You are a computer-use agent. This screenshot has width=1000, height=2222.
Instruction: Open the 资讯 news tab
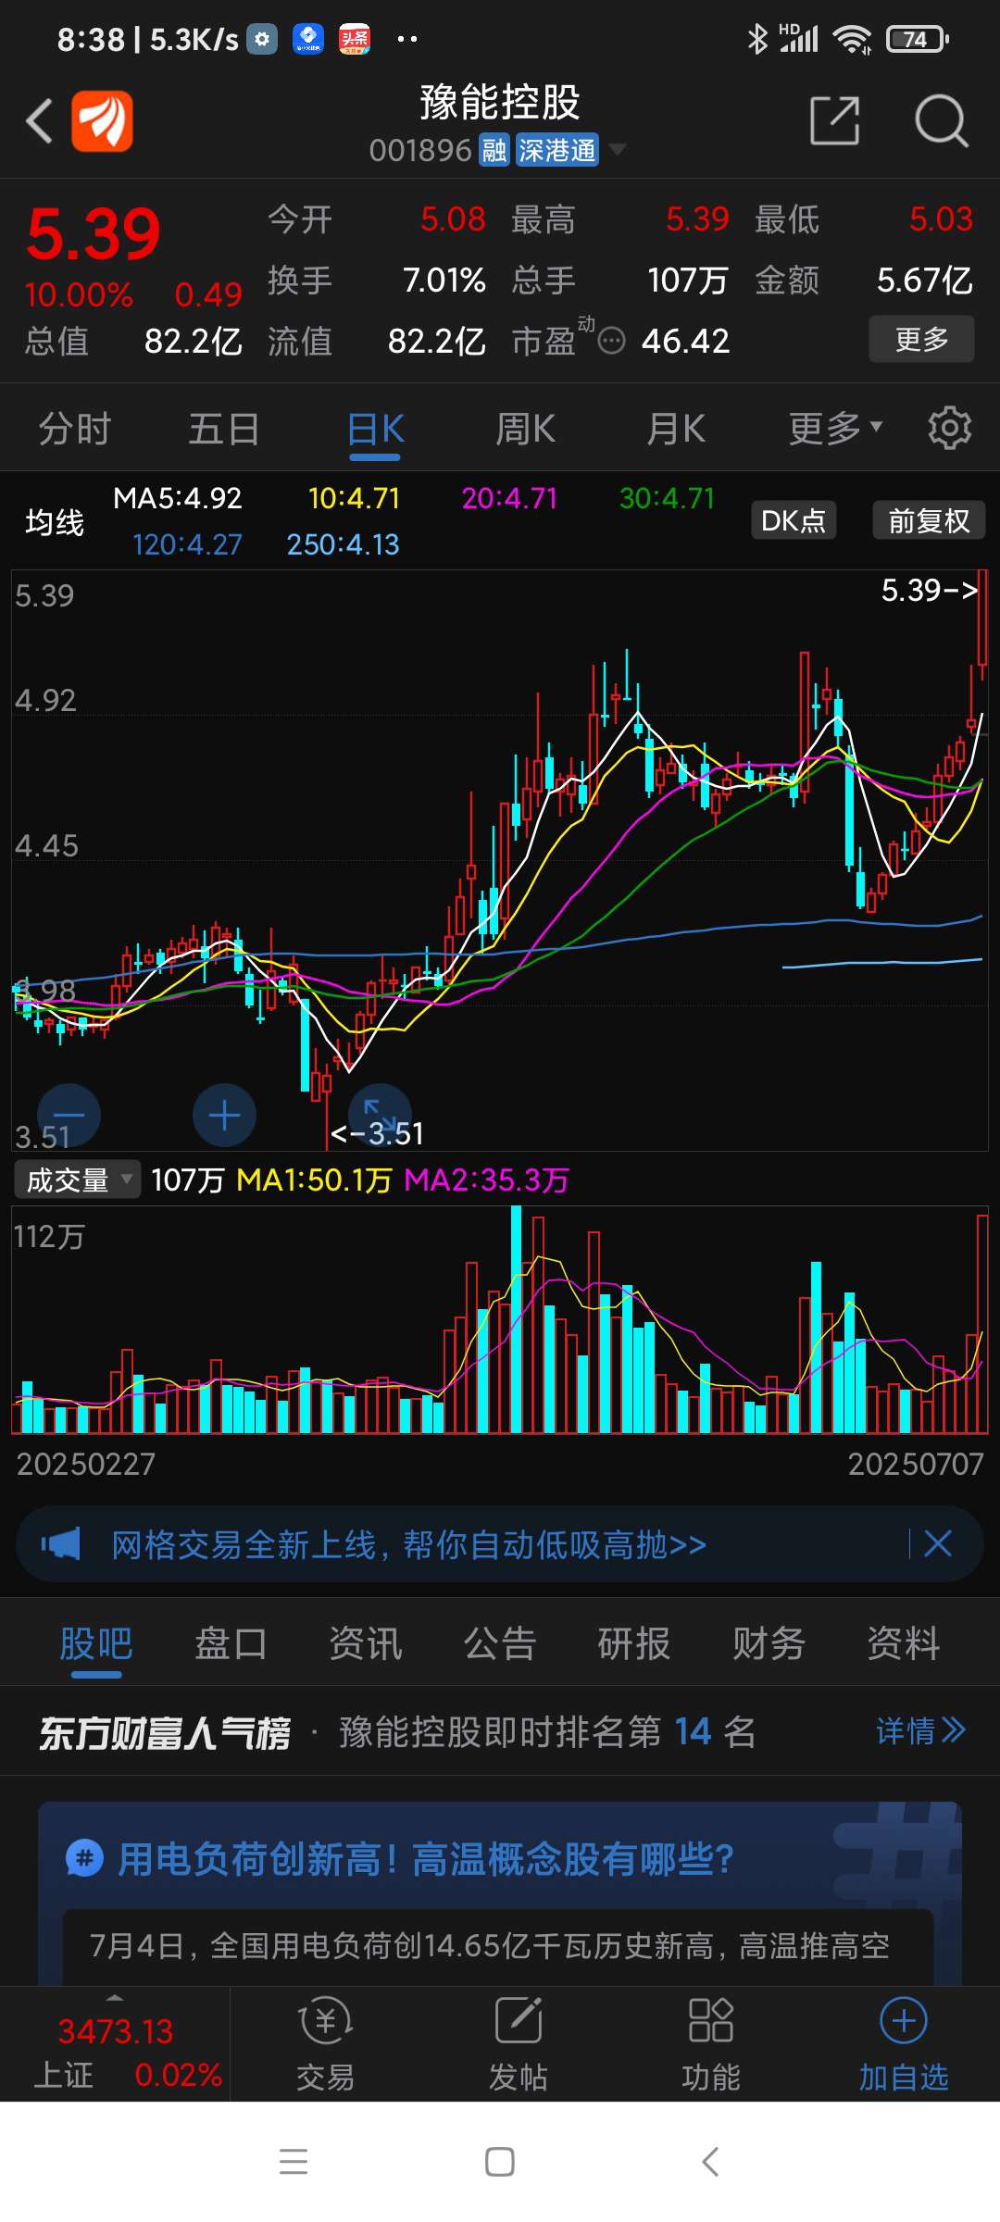pos(365,1643)
